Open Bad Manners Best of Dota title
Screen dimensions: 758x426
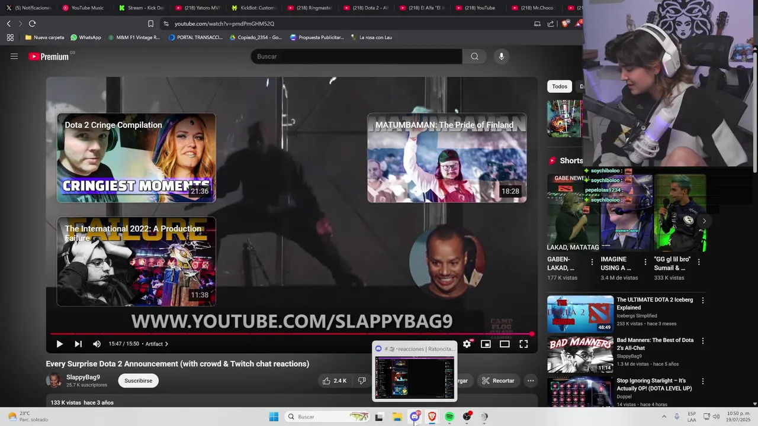pos(655,344)
